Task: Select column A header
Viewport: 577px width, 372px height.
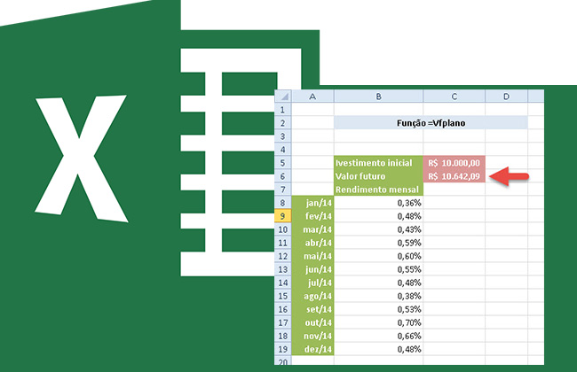Action: pos(312,97)
